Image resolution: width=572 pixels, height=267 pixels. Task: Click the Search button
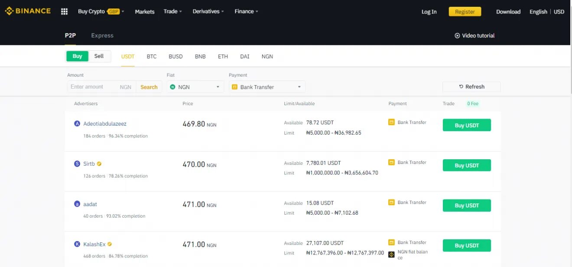[x=149, y=87]
